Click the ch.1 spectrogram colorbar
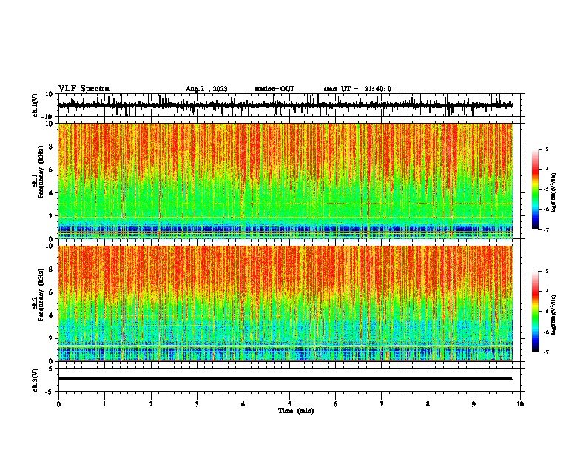Image resolution: width=586 pixels, height=453 pixels. click(535, 189)
